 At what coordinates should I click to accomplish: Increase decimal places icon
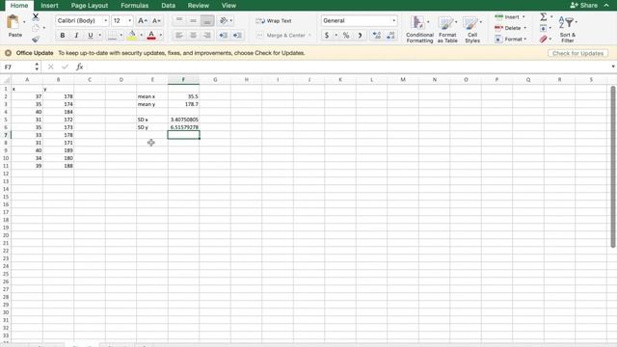pyautogui.click(x=377, y=36)
